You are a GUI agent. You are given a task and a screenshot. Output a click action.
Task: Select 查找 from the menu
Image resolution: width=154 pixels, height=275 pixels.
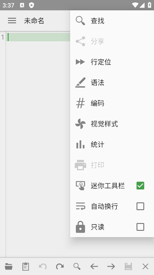coord(112,21)
